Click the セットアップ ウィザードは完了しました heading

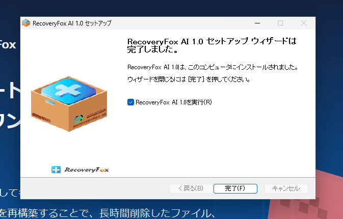point(212,45)
